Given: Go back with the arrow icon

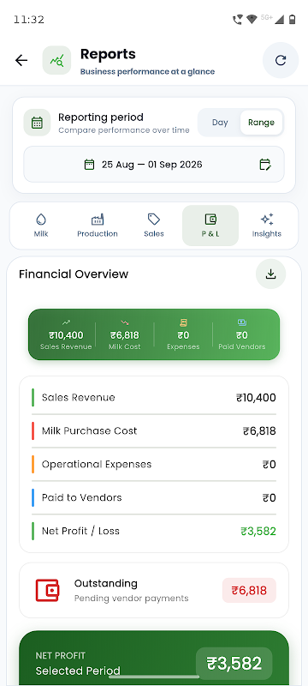Looking at the screenshot, I should click(x=21, y=60).
